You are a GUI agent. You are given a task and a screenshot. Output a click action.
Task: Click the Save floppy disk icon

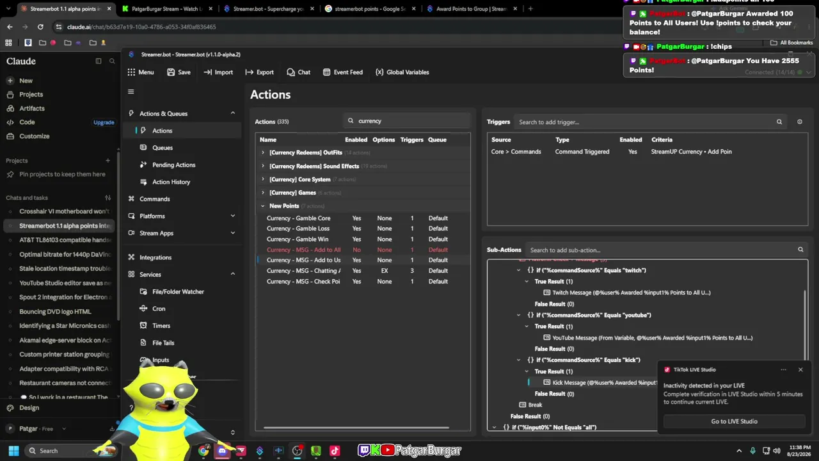[x=171, y=72]
